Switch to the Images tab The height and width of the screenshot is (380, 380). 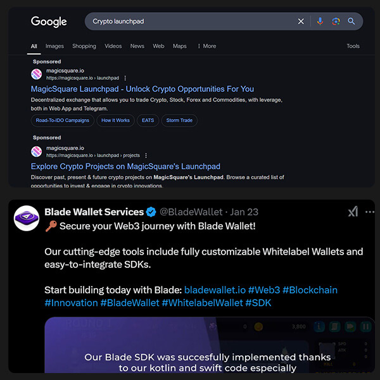pyautogui.click(x=54, y=46)
